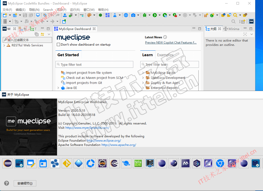Click the Git feature icon in About dialog

(67, 163)
